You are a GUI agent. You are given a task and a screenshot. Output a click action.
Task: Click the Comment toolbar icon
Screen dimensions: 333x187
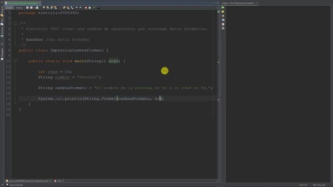94,8
